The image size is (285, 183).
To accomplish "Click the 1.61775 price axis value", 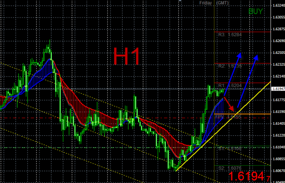I will [278, 100].
